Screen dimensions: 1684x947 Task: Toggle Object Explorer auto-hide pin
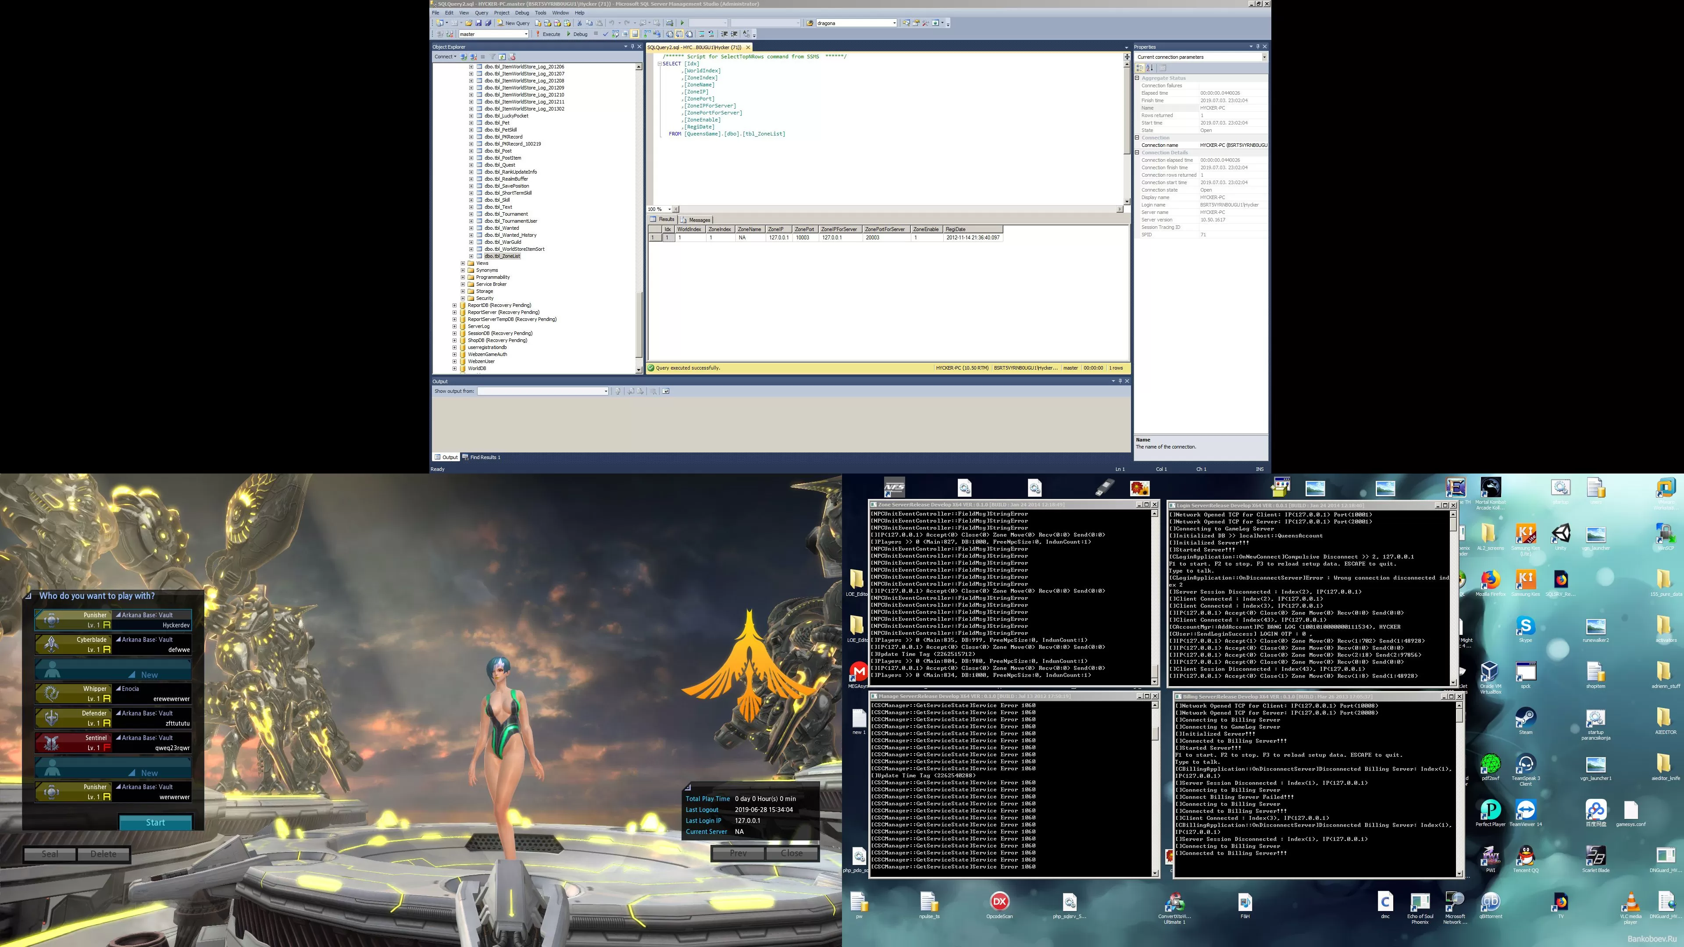coord(633,47)
